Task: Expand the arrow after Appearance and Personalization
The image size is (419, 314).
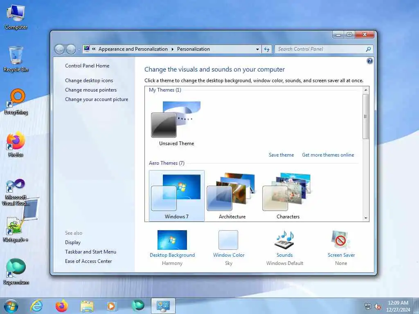Action: coord(172,49)
